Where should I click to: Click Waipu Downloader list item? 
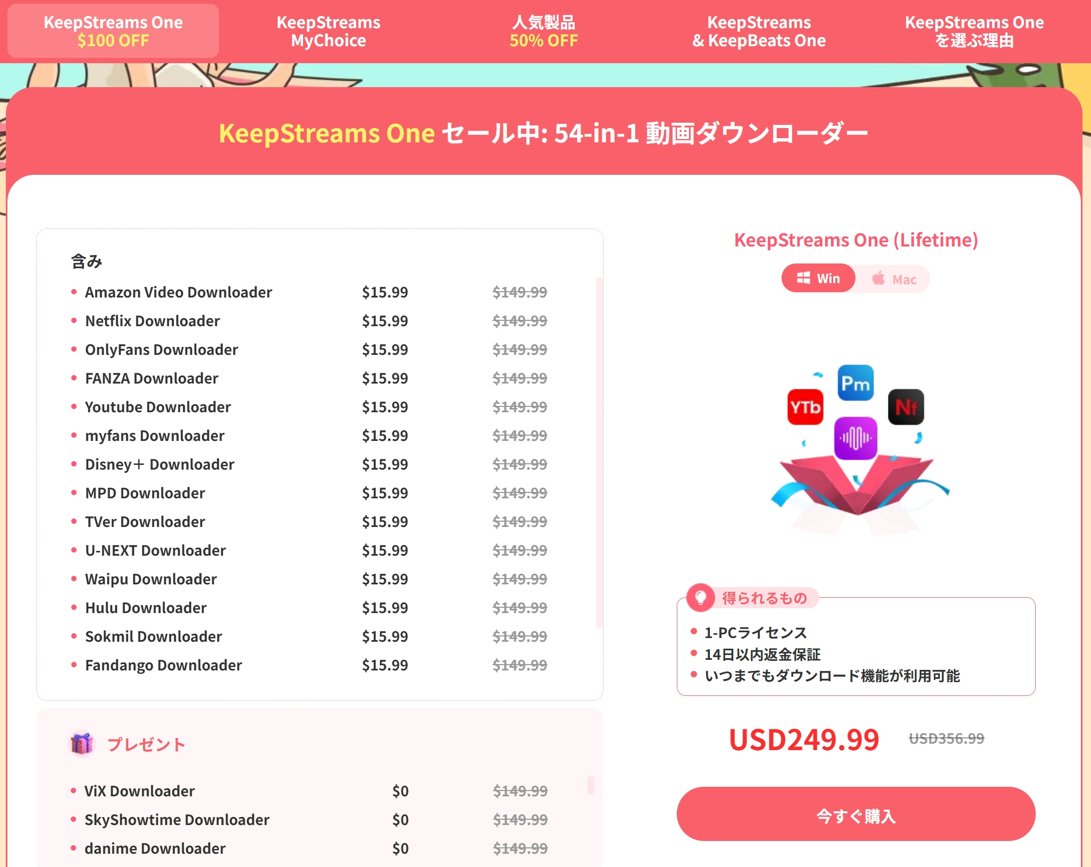(150, 579)
